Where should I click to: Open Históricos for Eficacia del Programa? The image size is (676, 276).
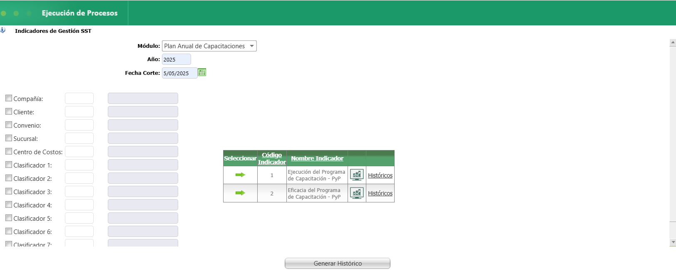click(380, 193)
